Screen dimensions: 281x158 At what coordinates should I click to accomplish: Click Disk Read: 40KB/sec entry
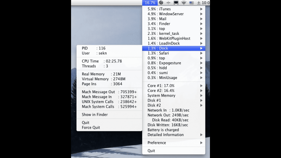point(174,120)
